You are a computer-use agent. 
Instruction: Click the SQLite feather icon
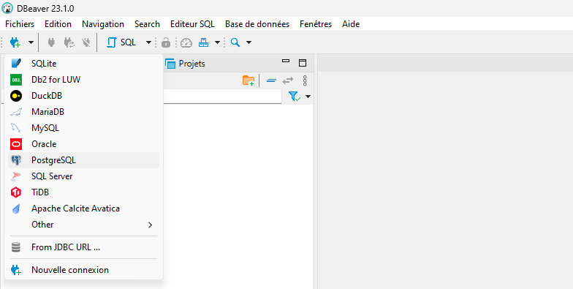[16, 64]
